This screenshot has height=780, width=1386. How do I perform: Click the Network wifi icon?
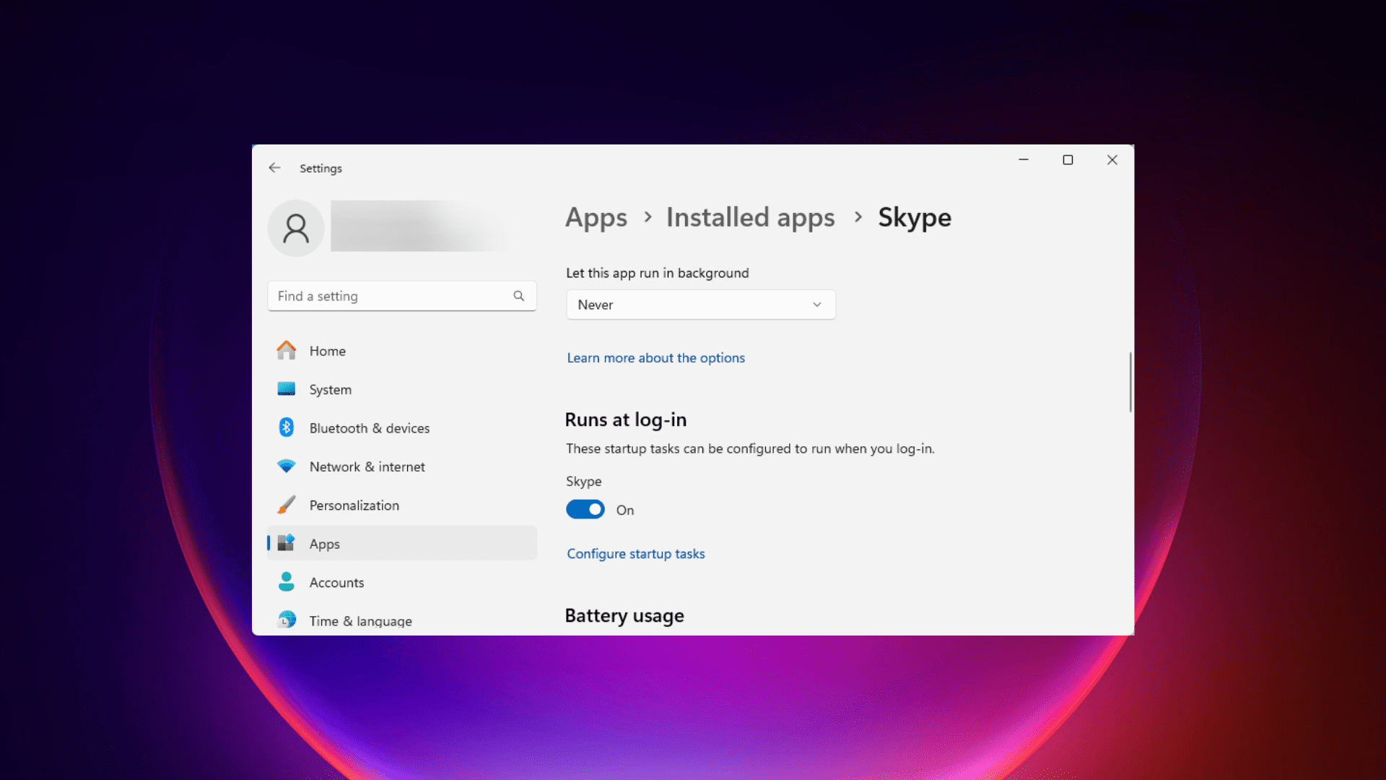click(287, 467)
